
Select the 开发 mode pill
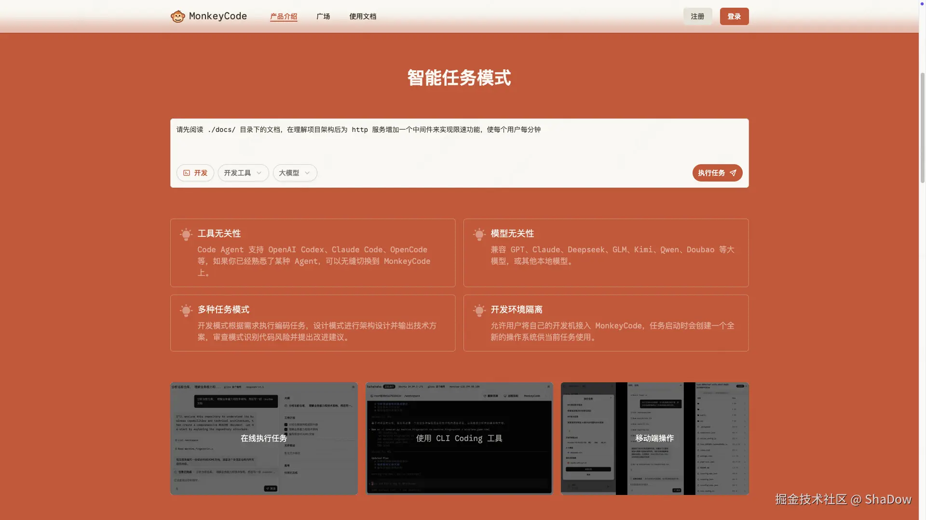195,173
